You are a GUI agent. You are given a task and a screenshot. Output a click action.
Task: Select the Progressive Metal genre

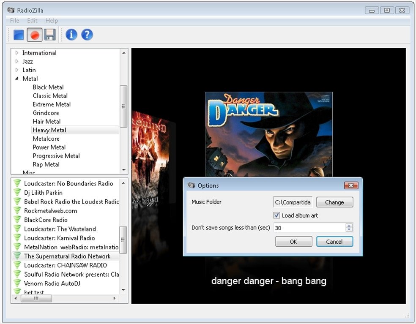tap(56, 155)
